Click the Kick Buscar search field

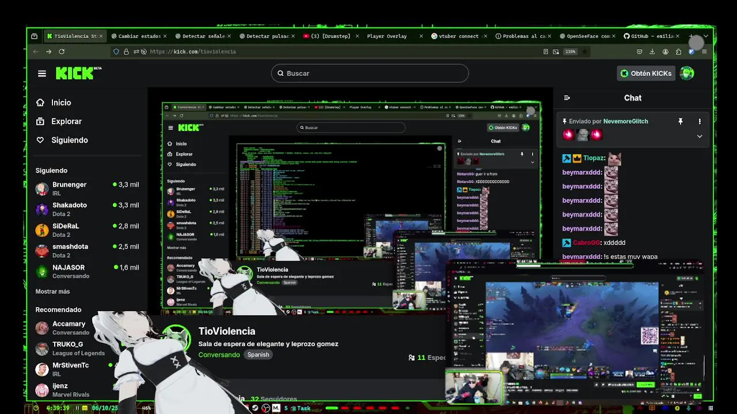[370, 73]
